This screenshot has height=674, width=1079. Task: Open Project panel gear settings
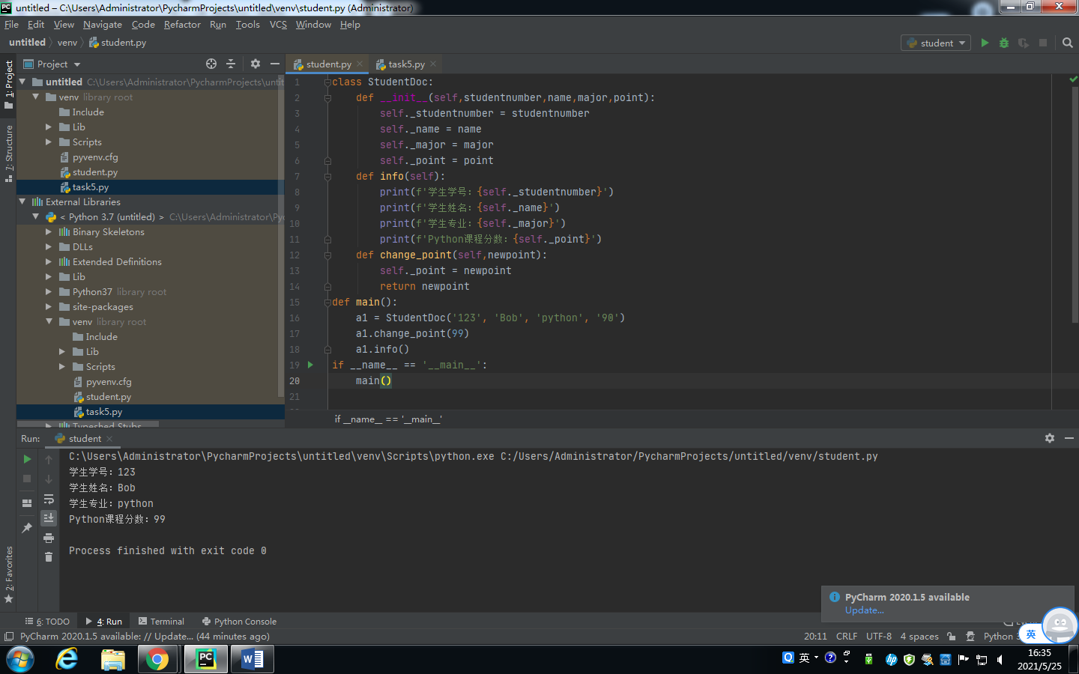pos(255,64)
